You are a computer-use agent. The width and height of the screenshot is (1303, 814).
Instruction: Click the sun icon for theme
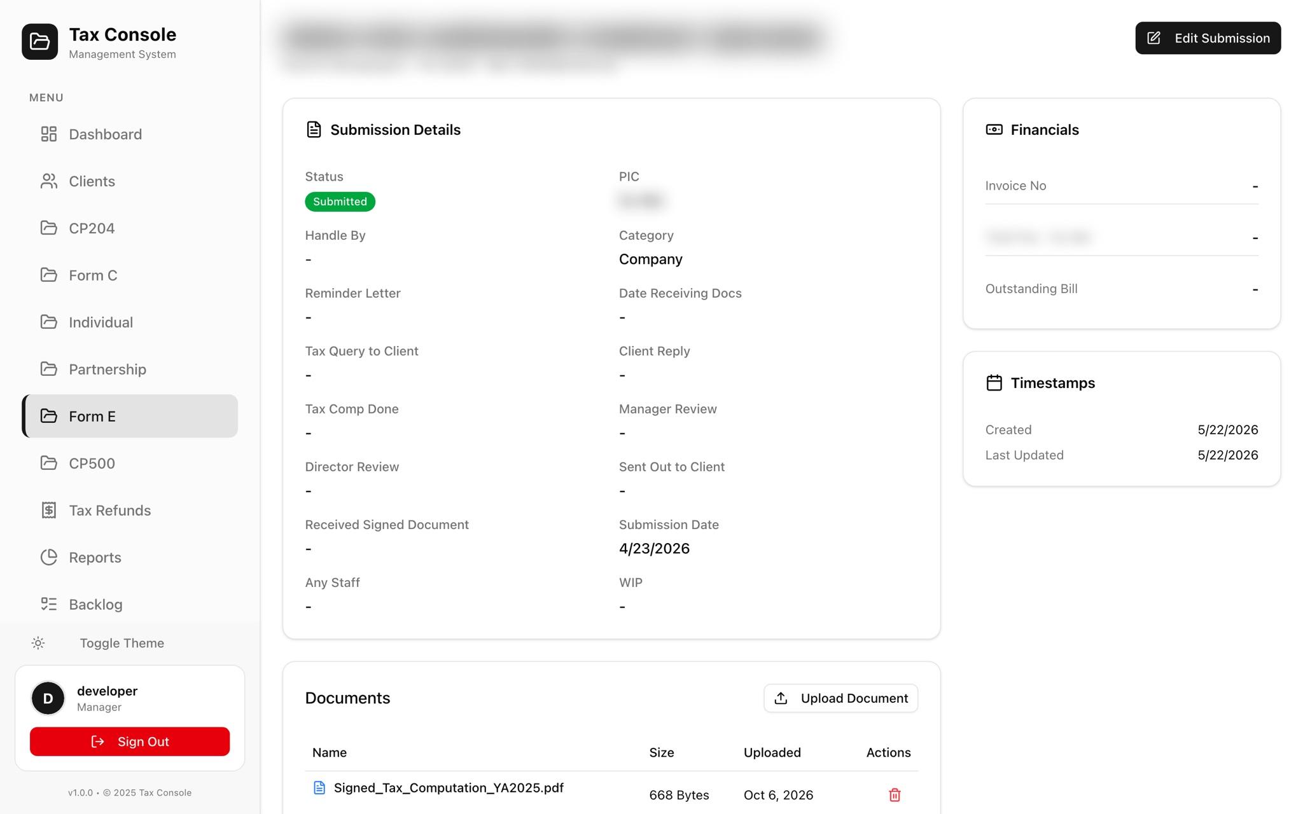click(x=38, y=643)
